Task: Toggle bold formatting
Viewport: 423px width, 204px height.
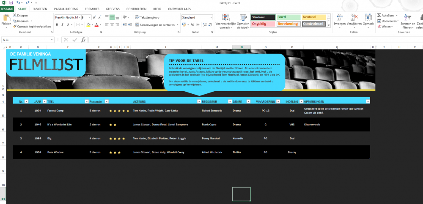Action: pos(57,25)
